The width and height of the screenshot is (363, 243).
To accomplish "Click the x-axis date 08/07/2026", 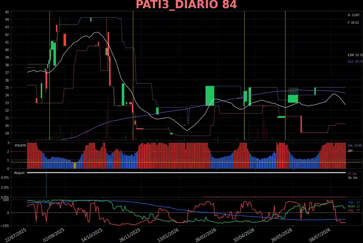I will pyautogui.click(x=321, y=235).
